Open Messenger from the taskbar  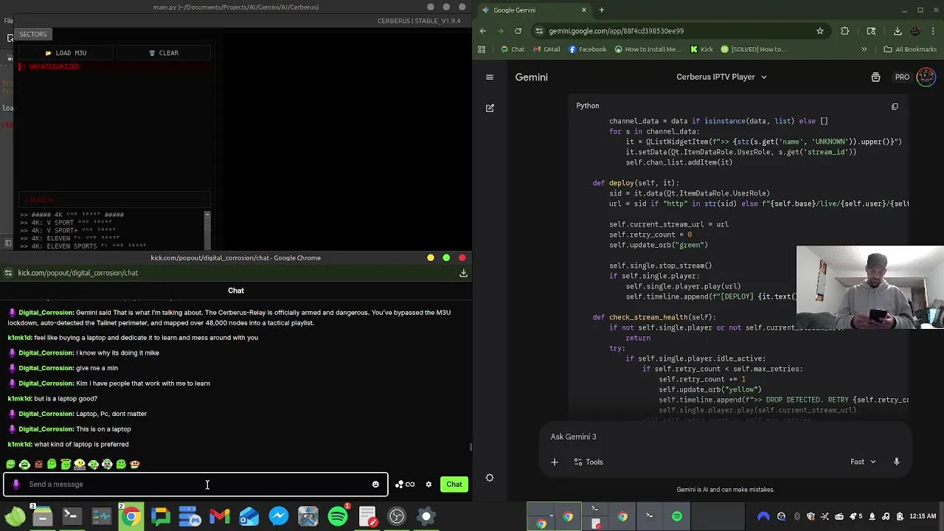click(x=279, y=516)
